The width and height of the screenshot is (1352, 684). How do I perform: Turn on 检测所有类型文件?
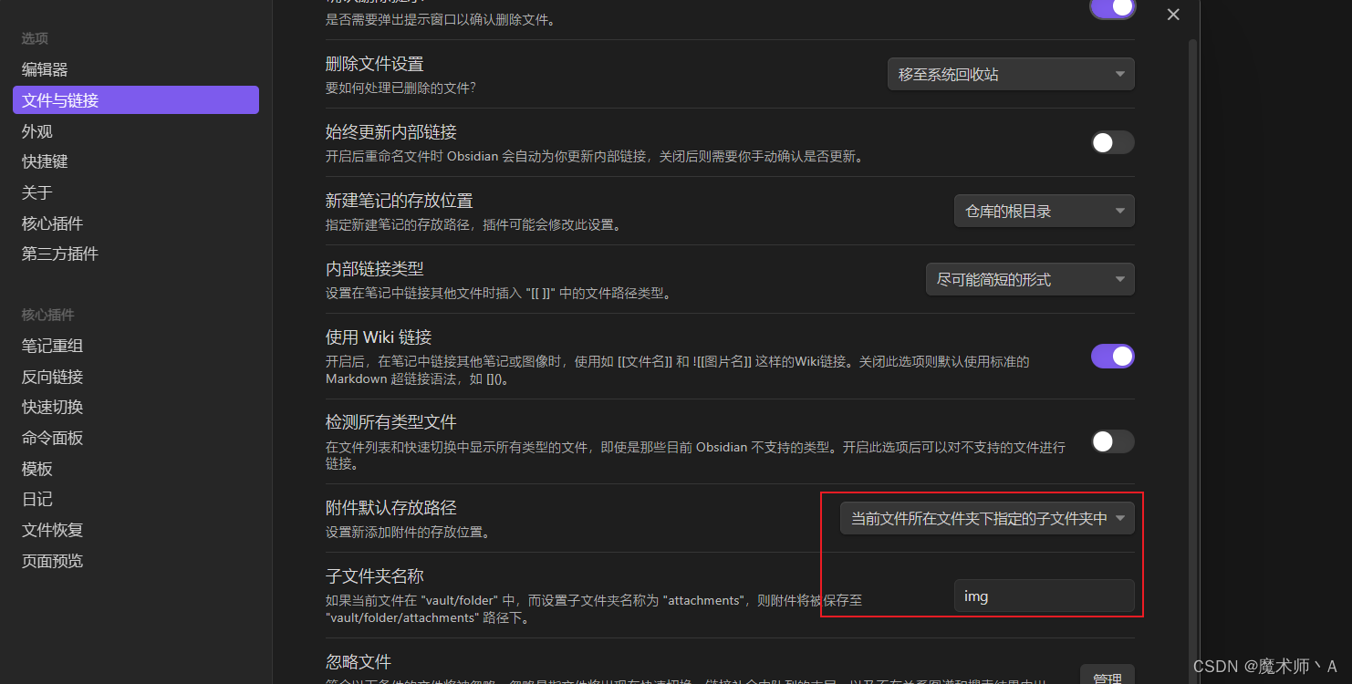[1112, 441]
